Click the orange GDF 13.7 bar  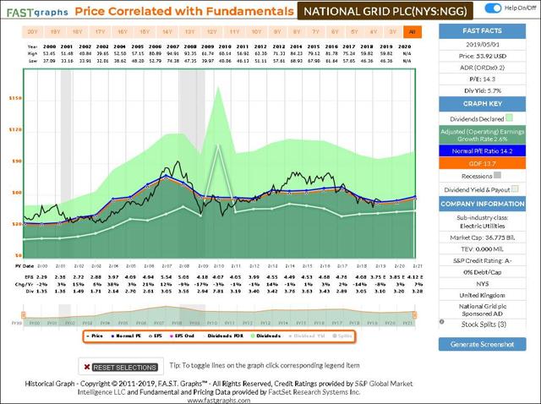482,163
